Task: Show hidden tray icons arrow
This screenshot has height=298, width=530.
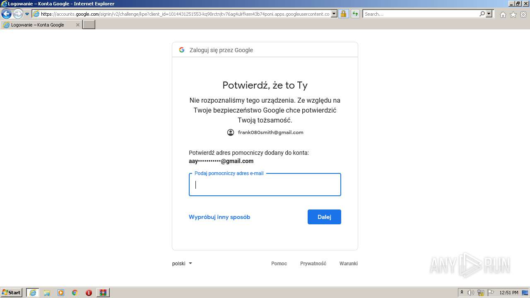Action: pos(462,292)
